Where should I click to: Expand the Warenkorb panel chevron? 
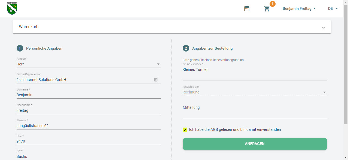coord(323,27)
